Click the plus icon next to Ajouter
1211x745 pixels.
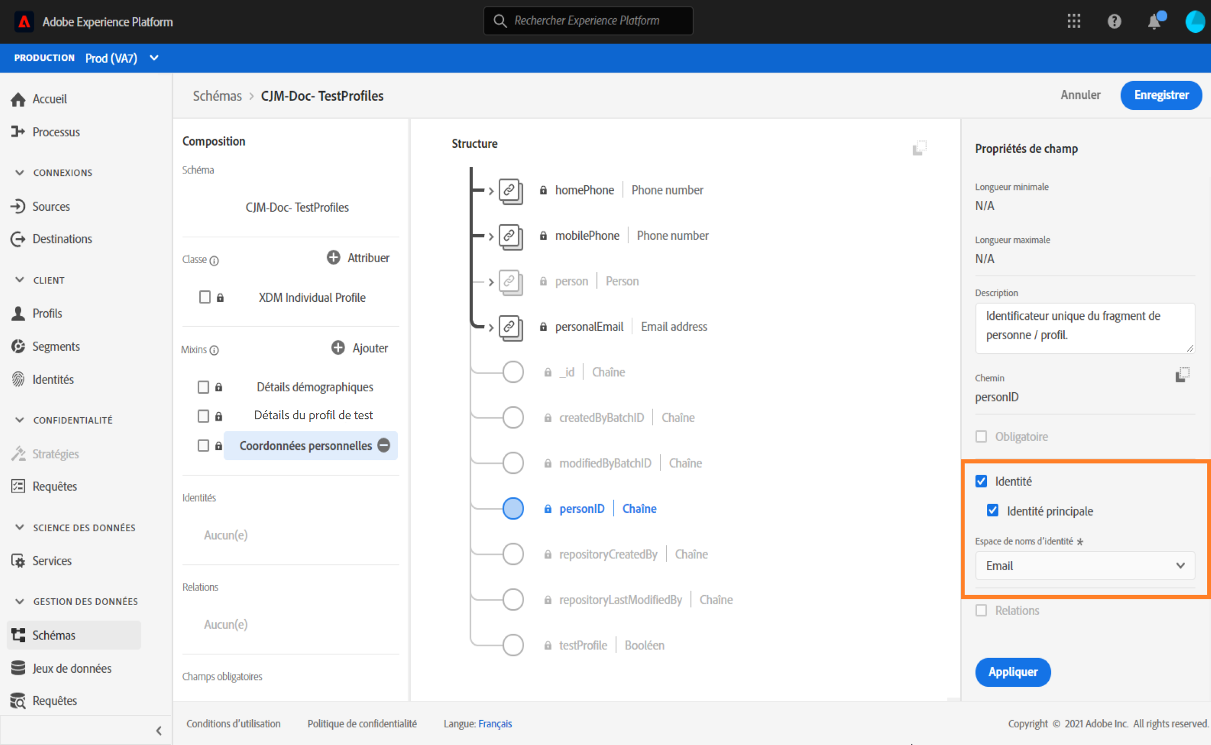(x=338, y=348)
